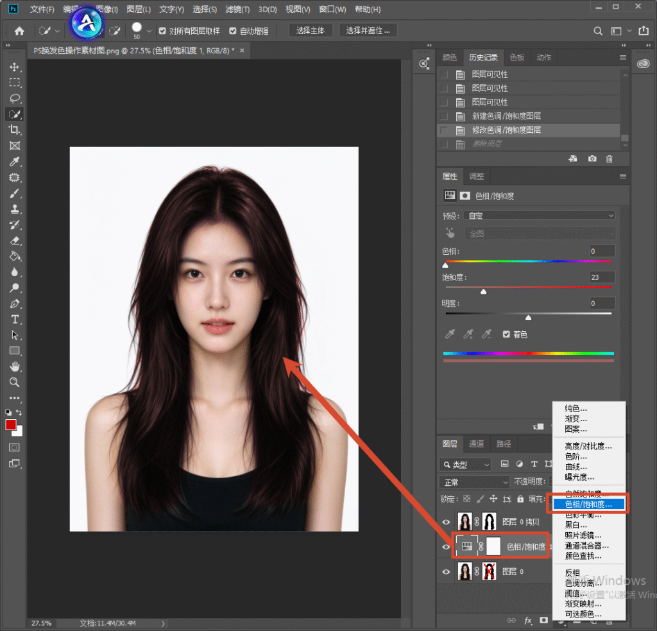Select the Horizontal Type tool
The width and height of the screenshot is (657, 631).
point(15,320)
